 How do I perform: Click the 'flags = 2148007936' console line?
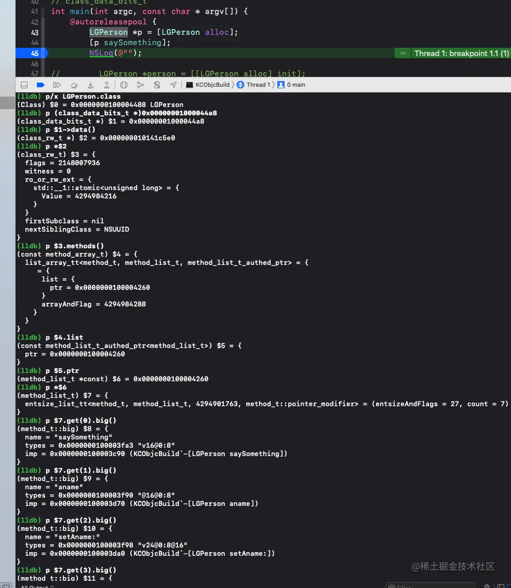pyautogui.click(x=62, y=163)
